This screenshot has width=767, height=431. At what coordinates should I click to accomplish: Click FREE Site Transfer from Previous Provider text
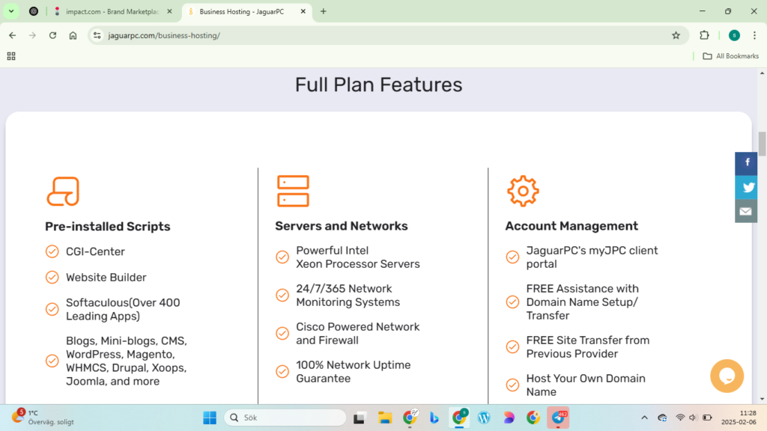588,347
